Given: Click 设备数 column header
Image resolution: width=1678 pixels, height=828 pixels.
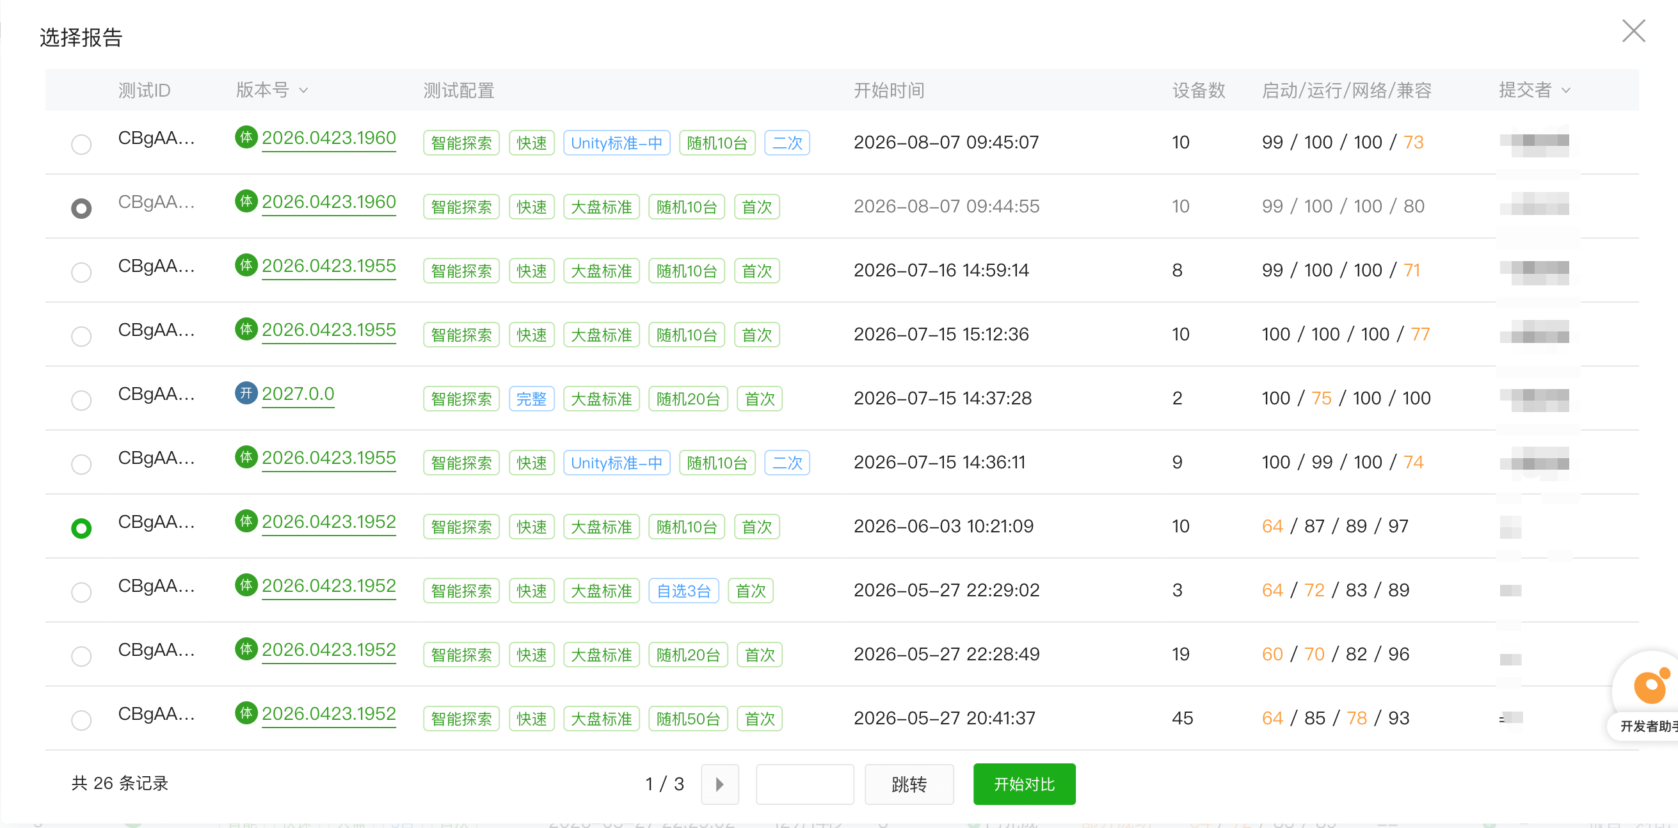Looking at the screenshot, I should tap(1199, 90).
